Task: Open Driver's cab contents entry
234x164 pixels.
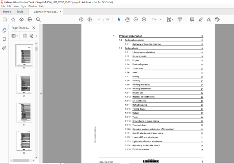Action: (x=138, y=93)
